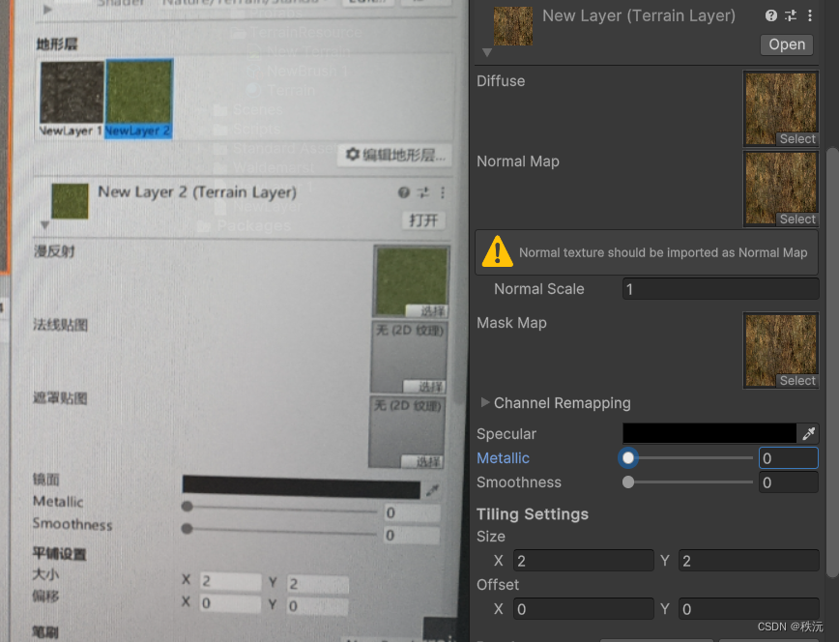Click the 打开 button for New Layer 2

423,220
